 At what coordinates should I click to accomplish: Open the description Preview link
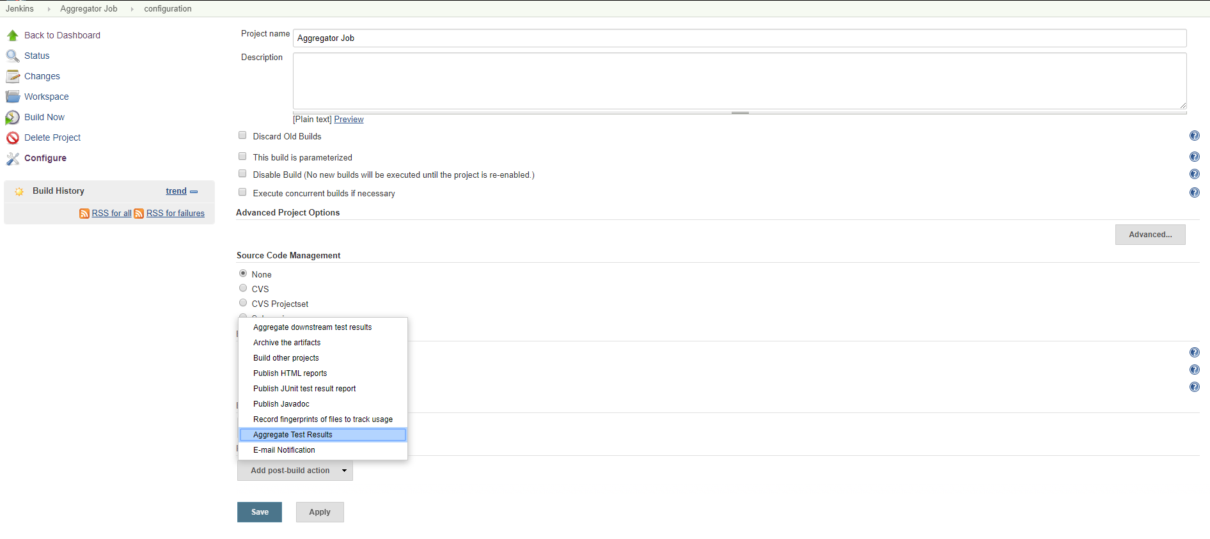click(x=349, y=120)
